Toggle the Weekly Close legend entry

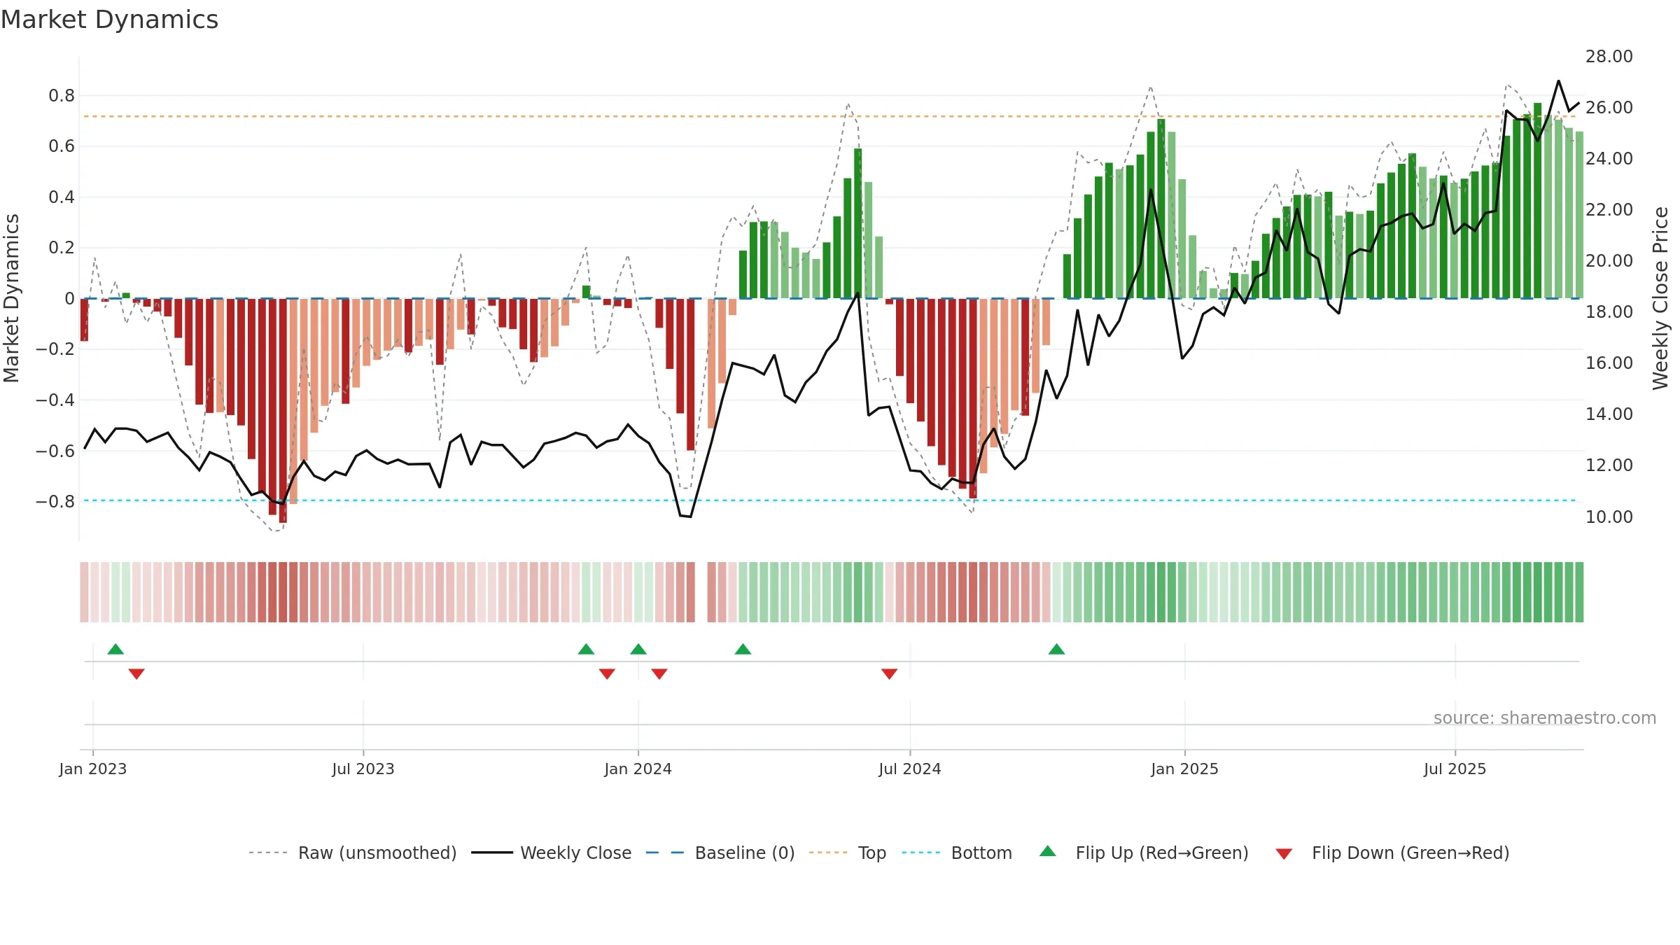tap(552, 853)
